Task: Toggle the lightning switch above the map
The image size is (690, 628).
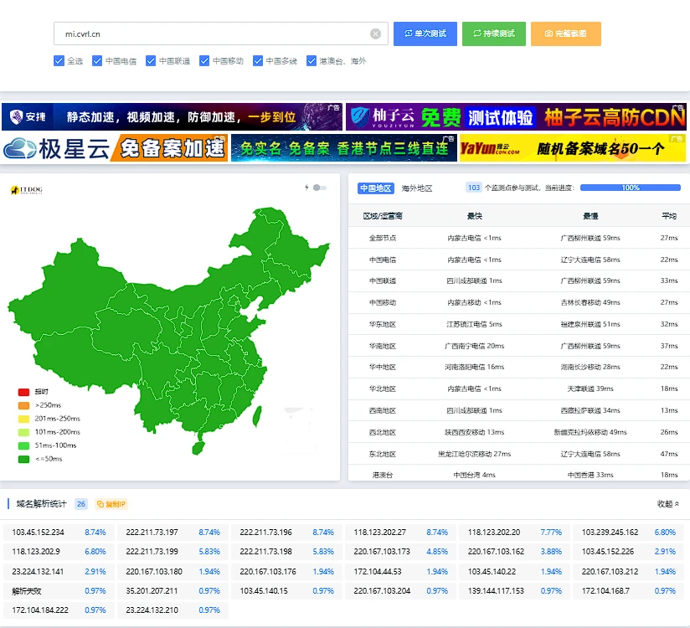Action: pos(319,188)
